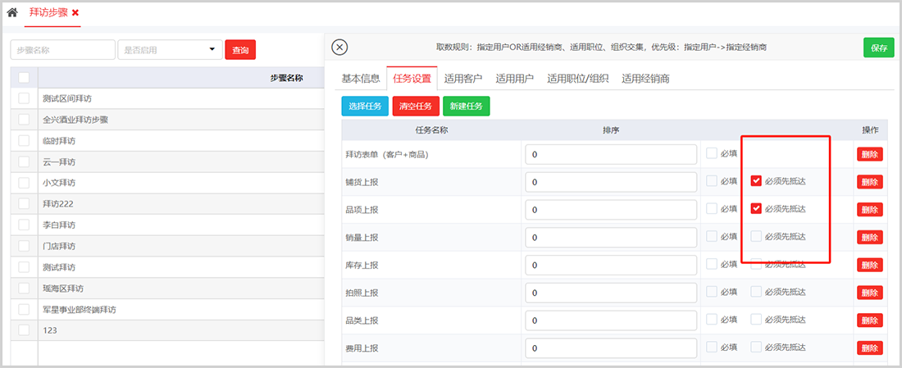Uncheck 必须先抵达 for 铺货上报
902x368 pixels.
[x=756, y=181]
